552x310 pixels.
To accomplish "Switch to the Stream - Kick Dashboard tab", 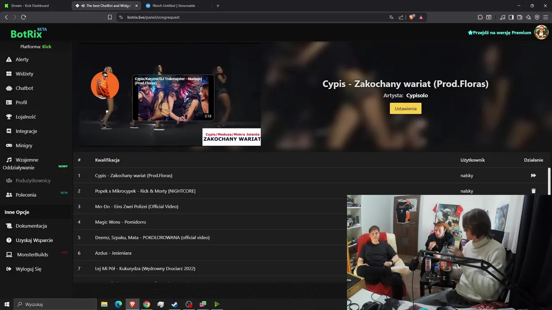I will coord(35,6).
